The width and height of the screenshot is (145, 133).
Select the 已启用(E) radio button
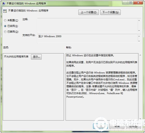[x=5, y=26]
